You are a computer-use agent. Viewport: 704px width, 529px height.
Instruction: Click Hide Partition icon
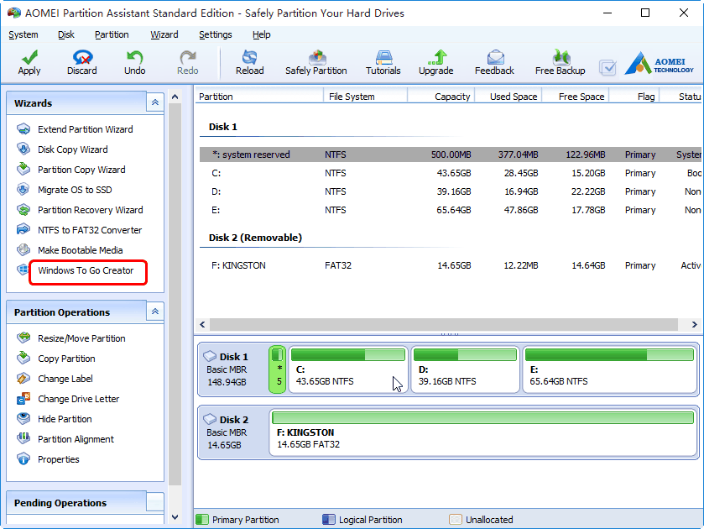[x=23, y=419]
